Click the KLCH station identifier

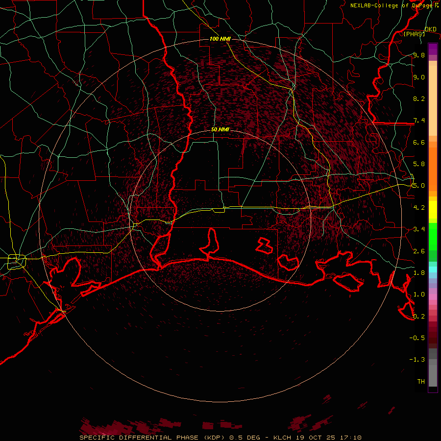[282, 438]
